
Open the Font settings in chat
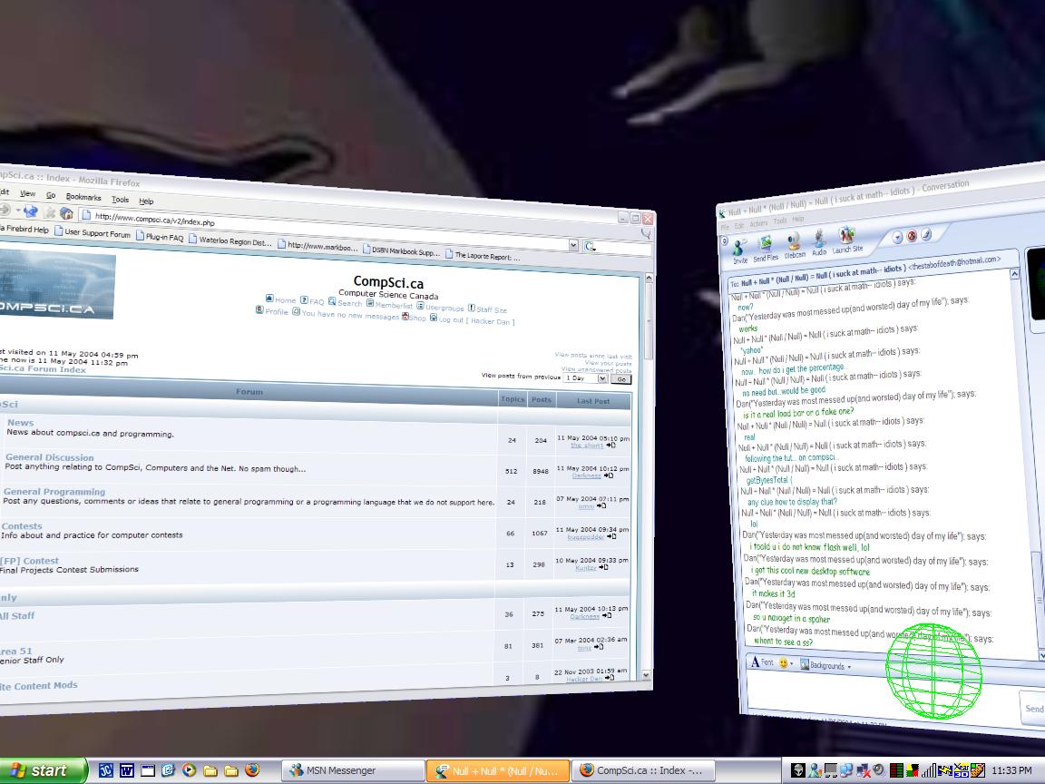click(761, 662)
